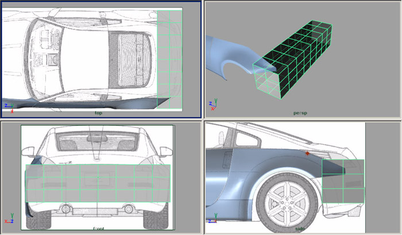The width and height of the screenshot is (402, 235).
Task: Click the axis orientation icon in top view
Action: tap(9, 107)
